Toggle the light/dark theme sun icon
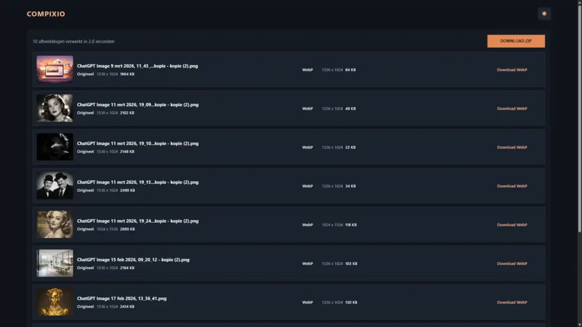The width and height of the screenshot is (582, 327). 544,14
